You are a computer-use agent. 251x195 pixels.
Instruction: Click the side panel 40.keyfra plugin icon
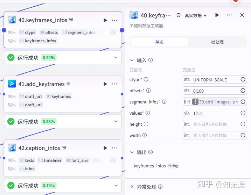[x=134, y=15]
